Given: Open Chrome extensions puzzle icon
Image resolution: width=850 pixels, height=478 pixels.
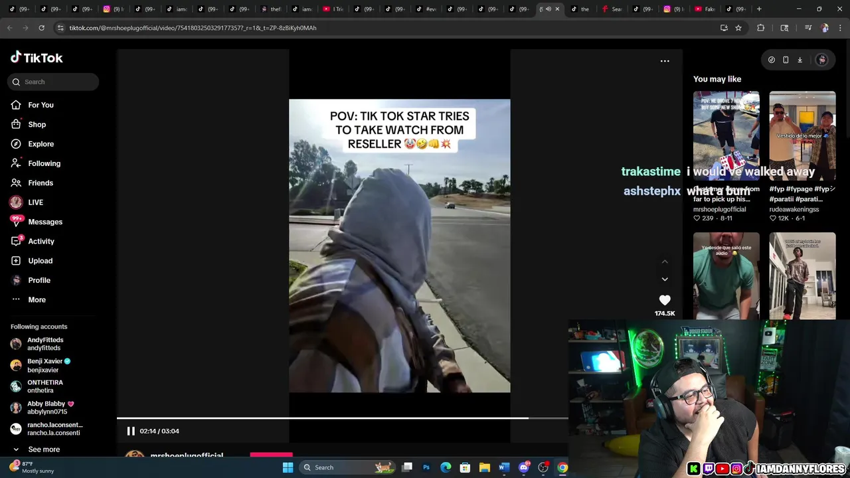Looking at the screenshot, I should (761, 28).
